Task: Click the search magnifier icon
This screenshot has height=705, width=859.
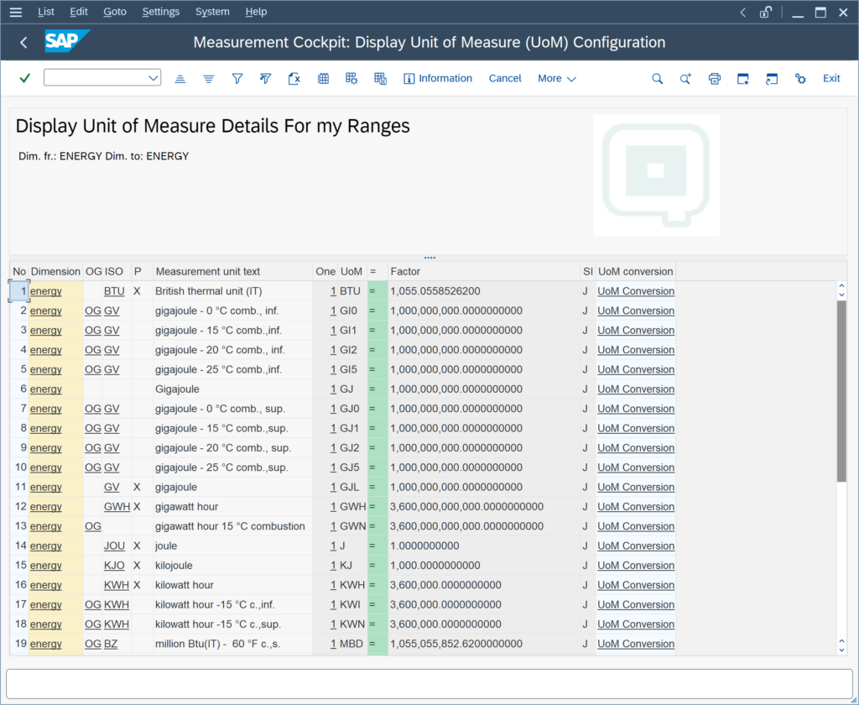Action: pyautogui.click(x=658, y=79)
